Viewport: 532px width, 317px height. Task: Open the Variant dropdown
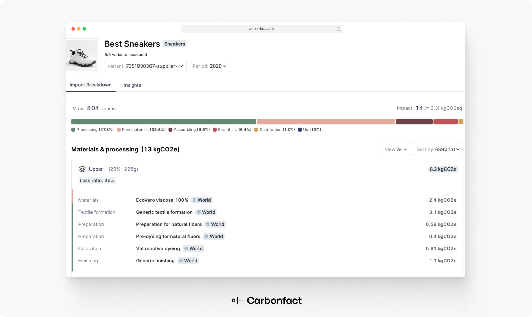(x=146, y=66)
